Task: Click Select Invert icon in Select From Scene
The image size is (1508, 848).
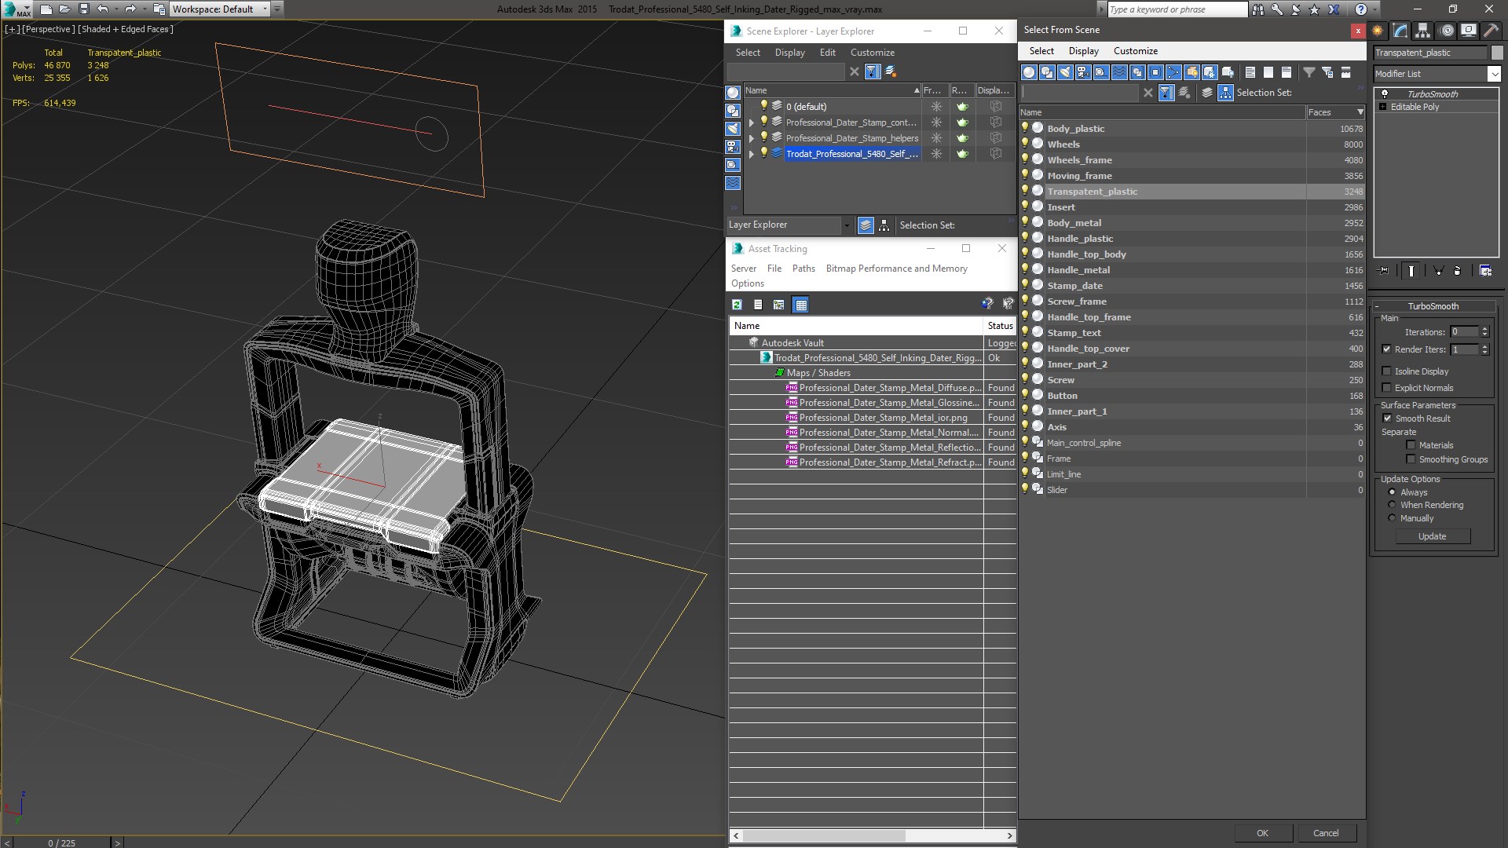Action: click(x=1287, y=72)
